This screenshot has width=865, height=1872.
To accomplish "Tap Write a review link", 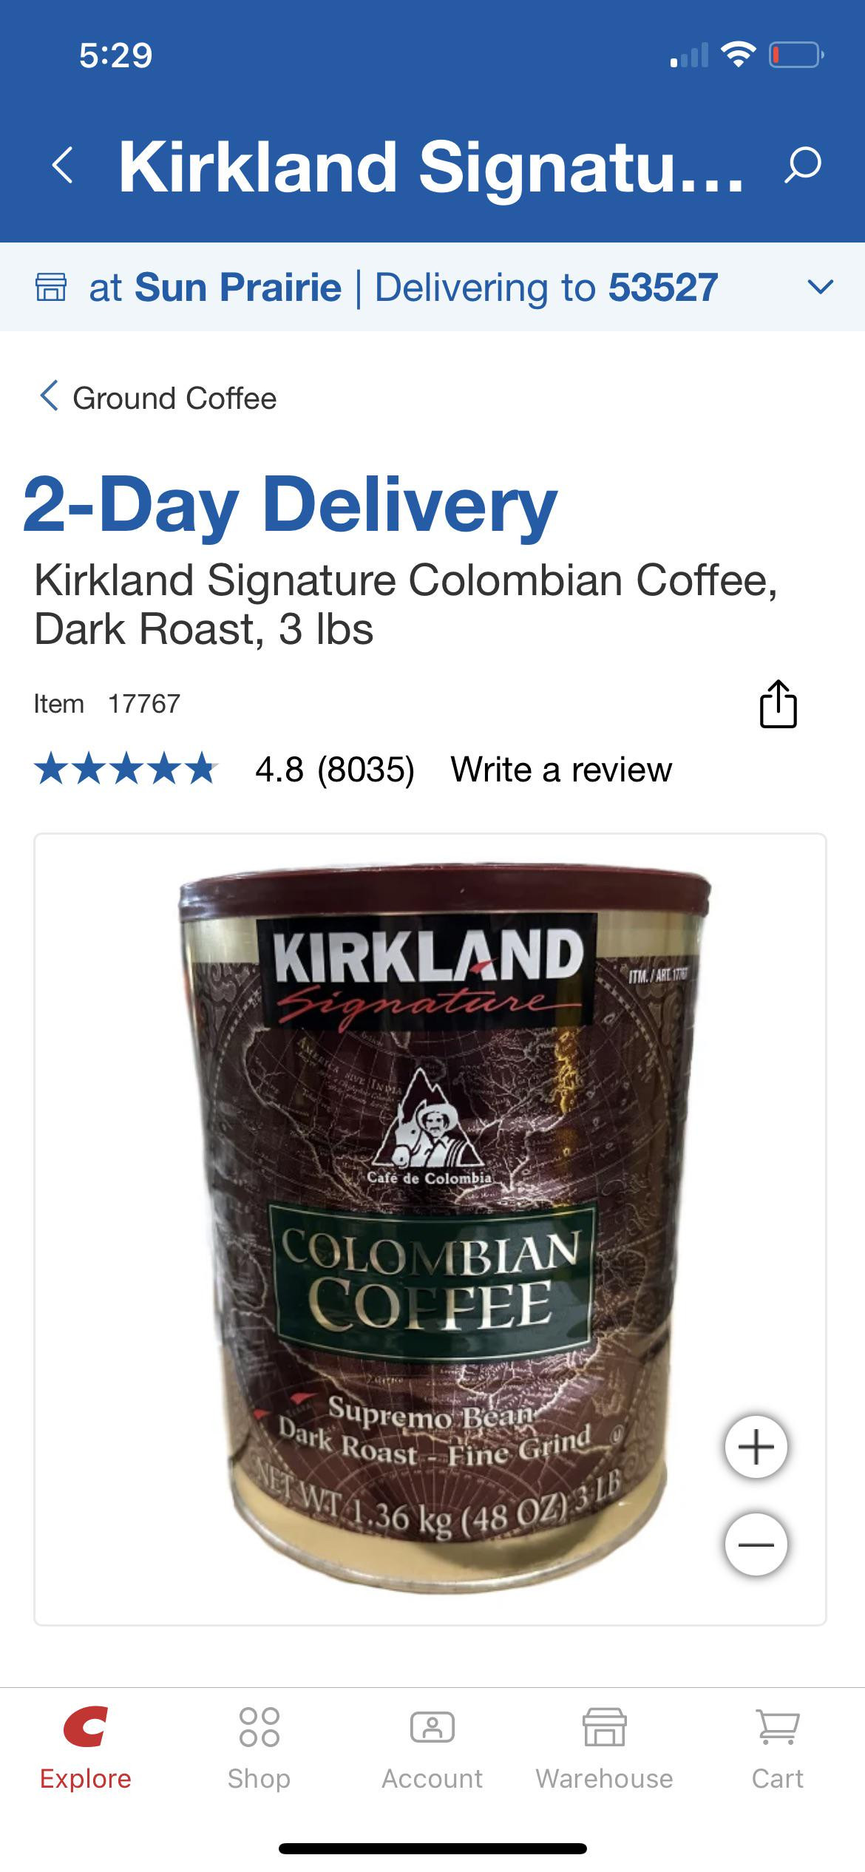I will click(561, 770).
